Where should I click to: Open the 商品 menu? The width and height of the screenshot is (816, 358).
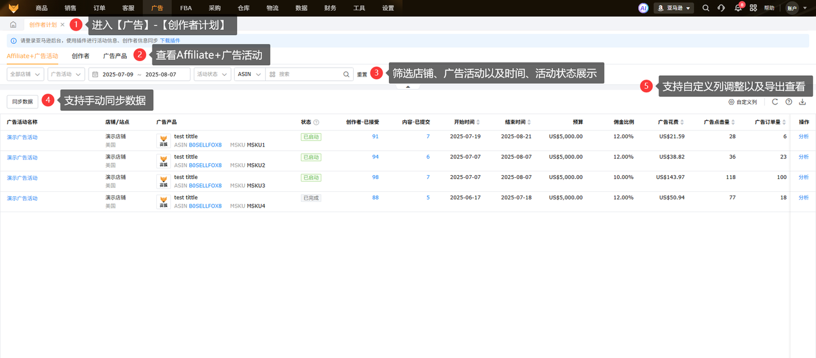pos(42,8)
